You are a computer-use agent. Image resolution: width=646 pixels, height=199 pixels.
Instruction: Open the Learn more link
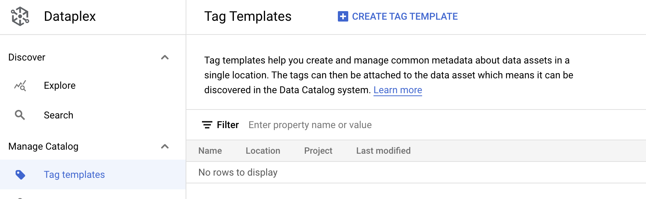398,90
